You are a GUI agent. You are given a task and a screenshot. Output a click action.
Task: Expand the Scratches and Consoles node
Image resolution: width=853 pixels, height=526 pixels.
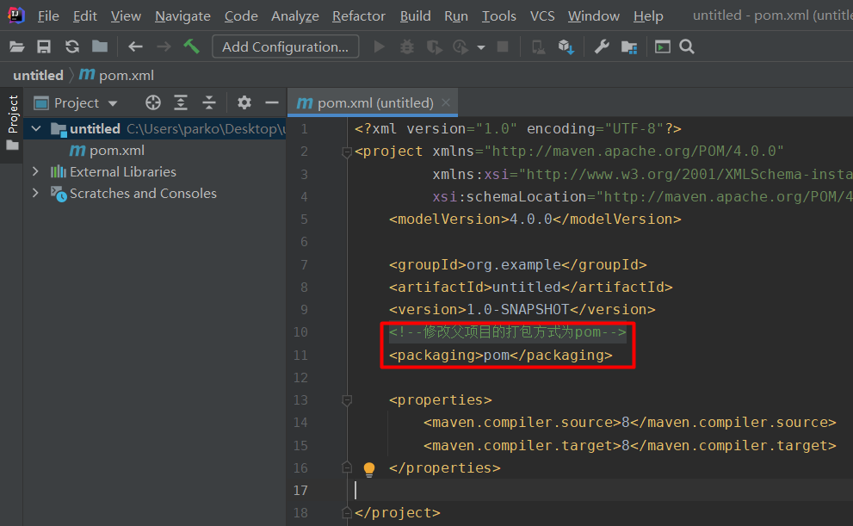(36, 193)
